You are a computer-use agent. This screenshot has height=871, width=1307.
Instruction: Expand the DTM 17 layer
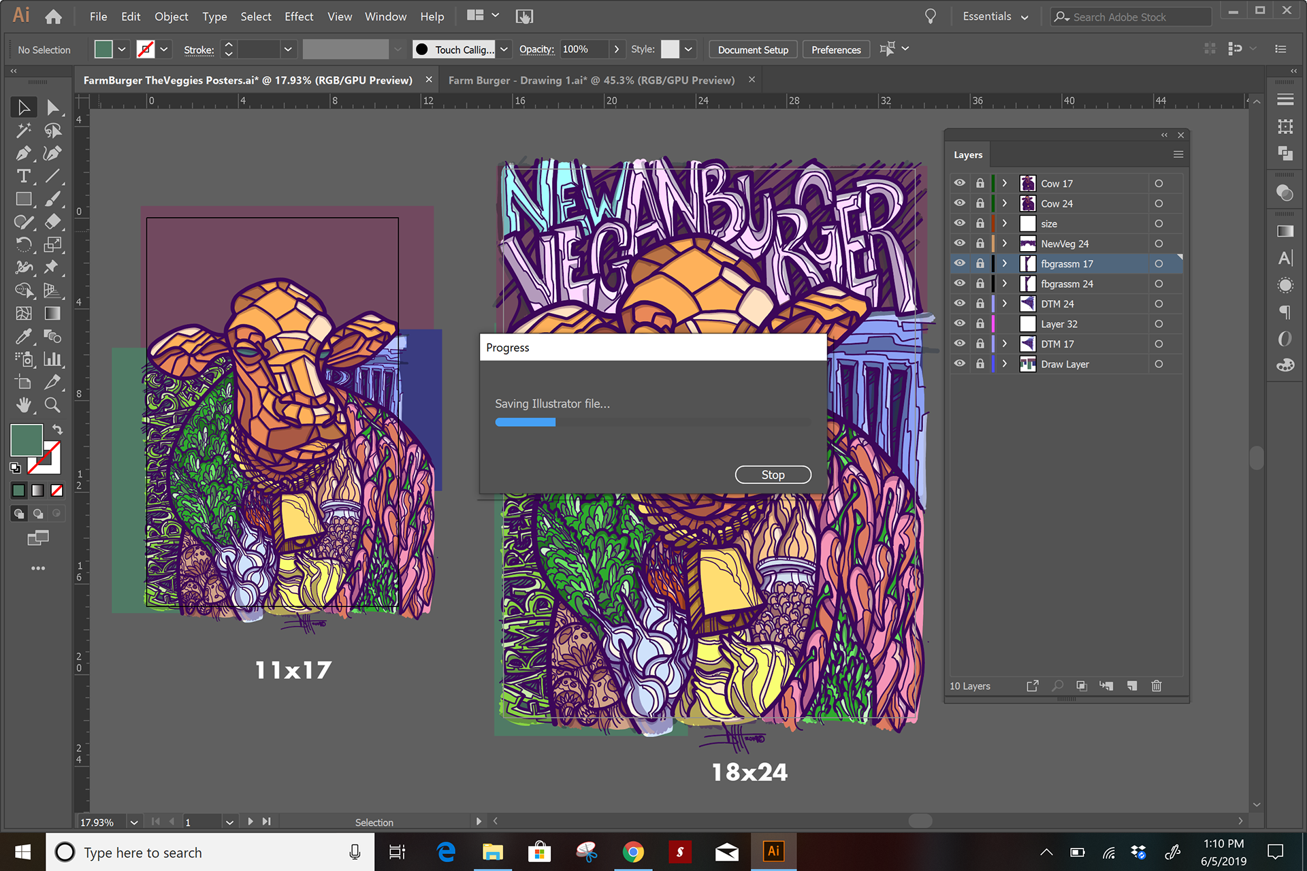pos(1004,344)
